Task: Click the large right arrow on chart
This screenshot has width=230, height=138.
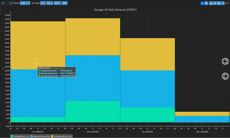Action: tap(225, 76)
